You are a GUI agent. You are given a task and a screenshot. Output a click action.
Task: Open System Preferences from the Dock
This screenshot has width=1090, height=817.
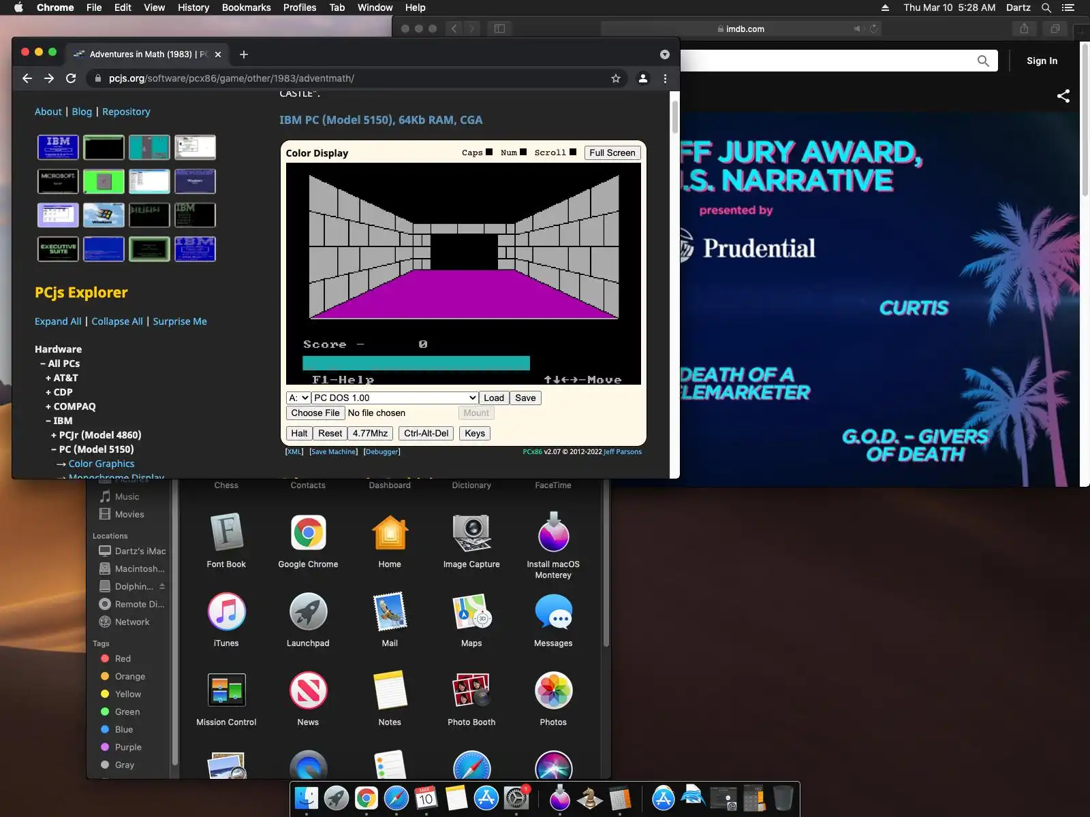click(516, 798)
